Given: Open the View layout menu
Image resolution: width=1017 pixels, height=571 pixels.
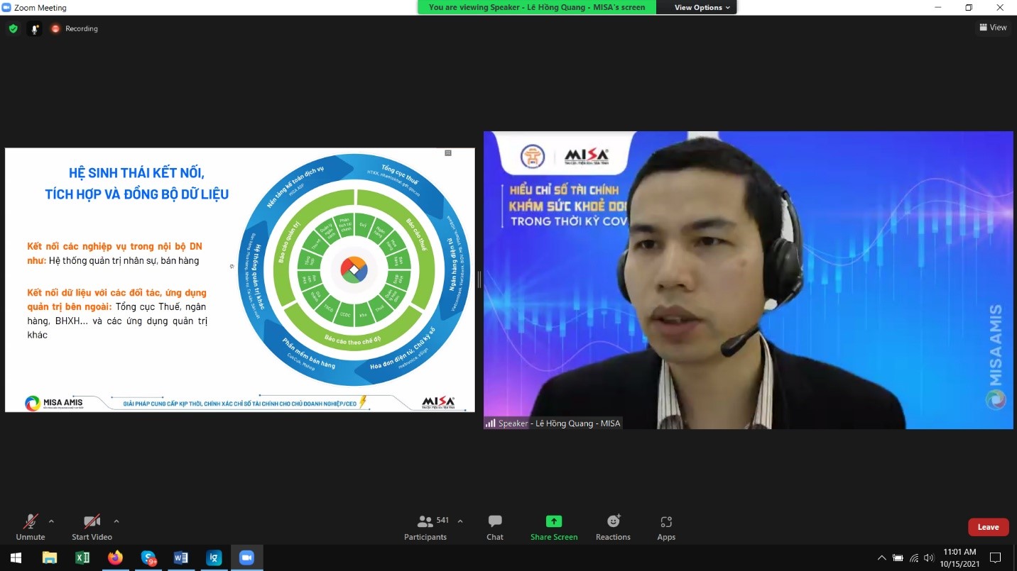Looking at the screenshot, I should (x=993, y=28).
